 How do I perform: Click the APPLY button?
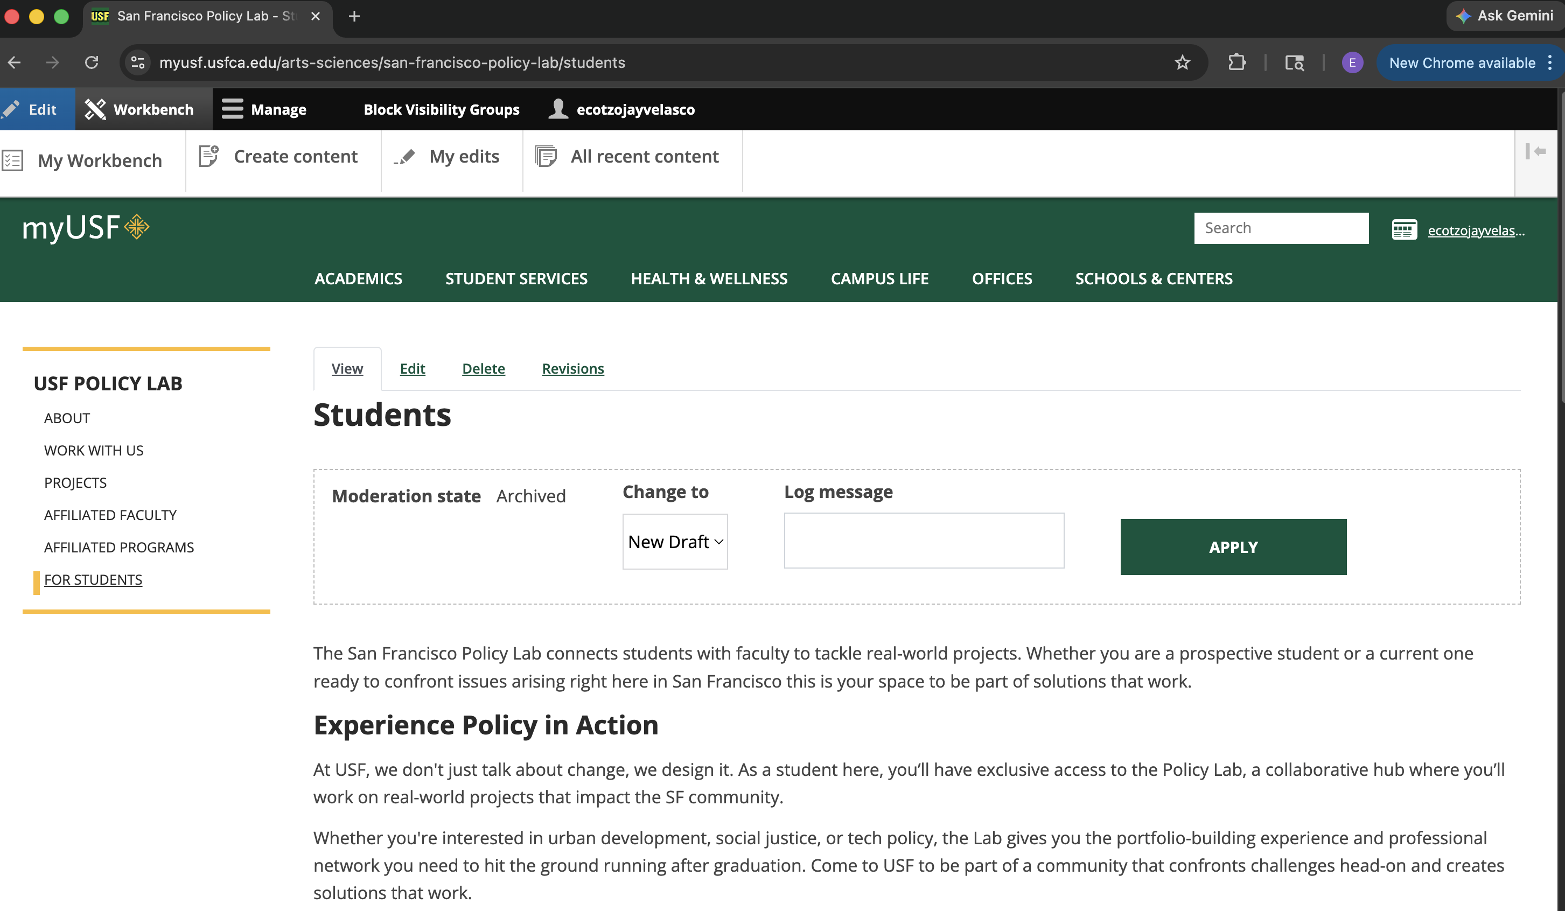click(1233, 546)
